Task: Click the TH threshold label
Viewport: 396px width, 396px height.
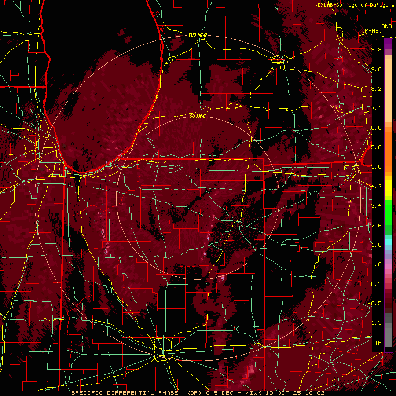Action: point(378,343)
